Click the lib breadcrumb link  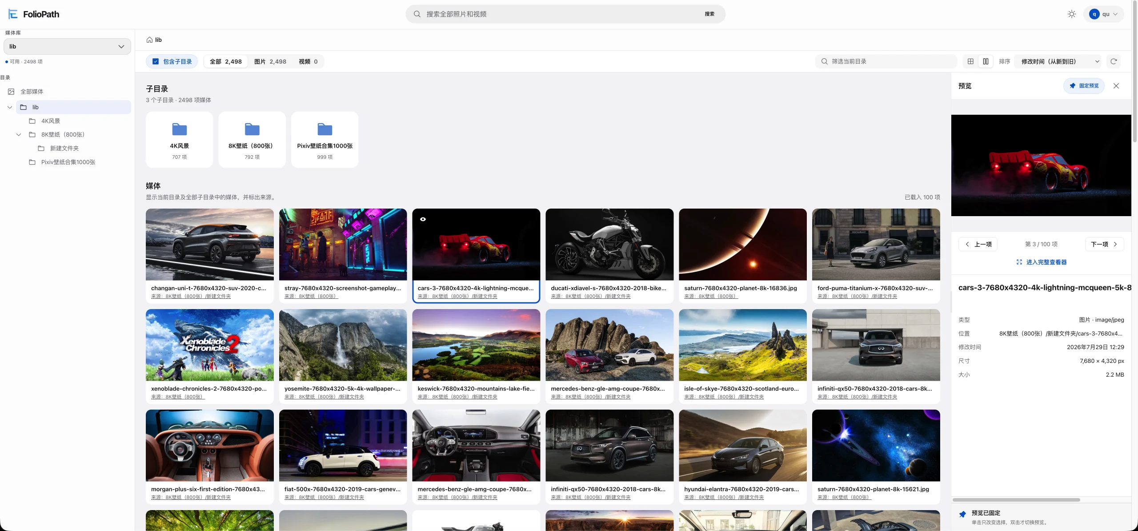pos(158,40)
